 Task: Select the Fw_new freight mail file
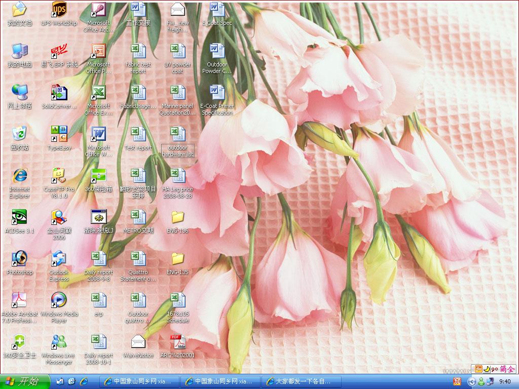pos(178,17)
